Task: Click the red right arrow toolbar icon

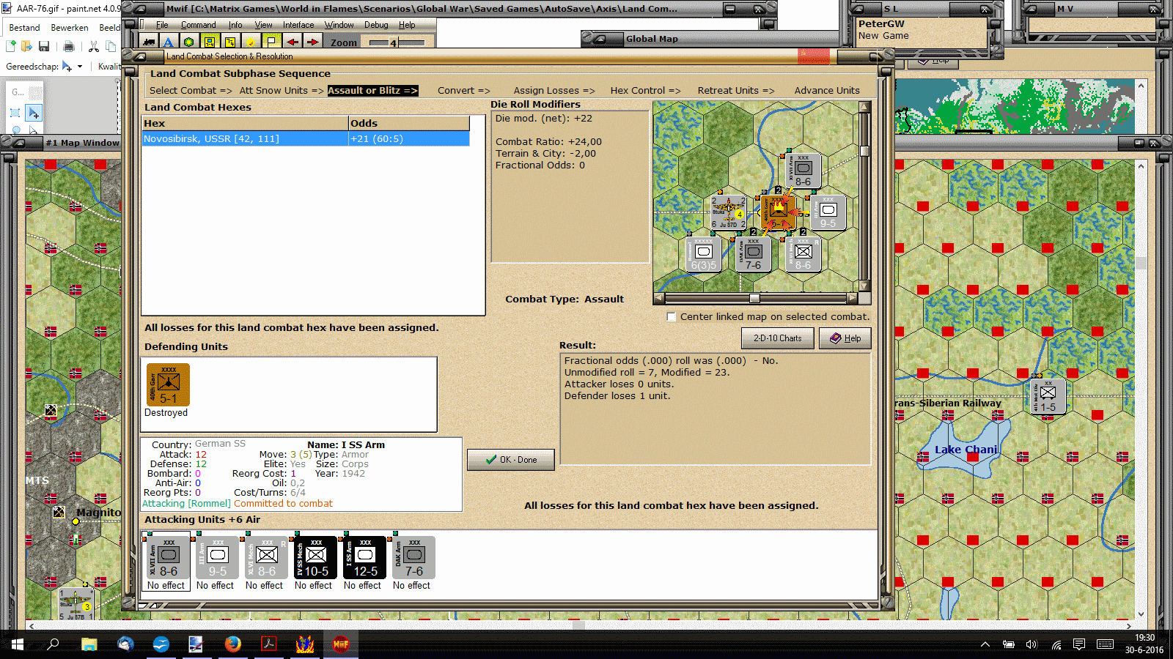Action: (312, 42)
